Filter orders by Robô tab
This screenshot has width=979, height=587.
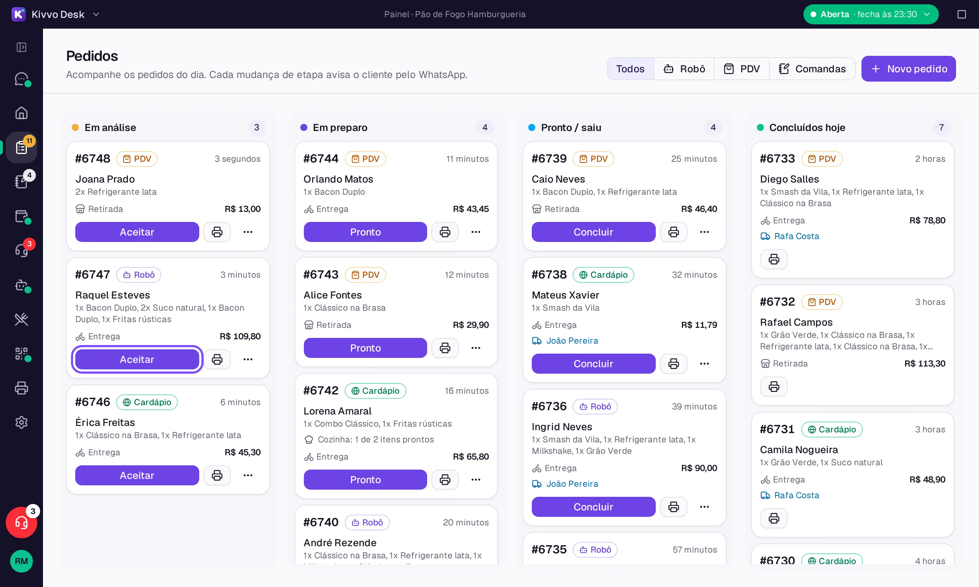(x=684, y=69)
